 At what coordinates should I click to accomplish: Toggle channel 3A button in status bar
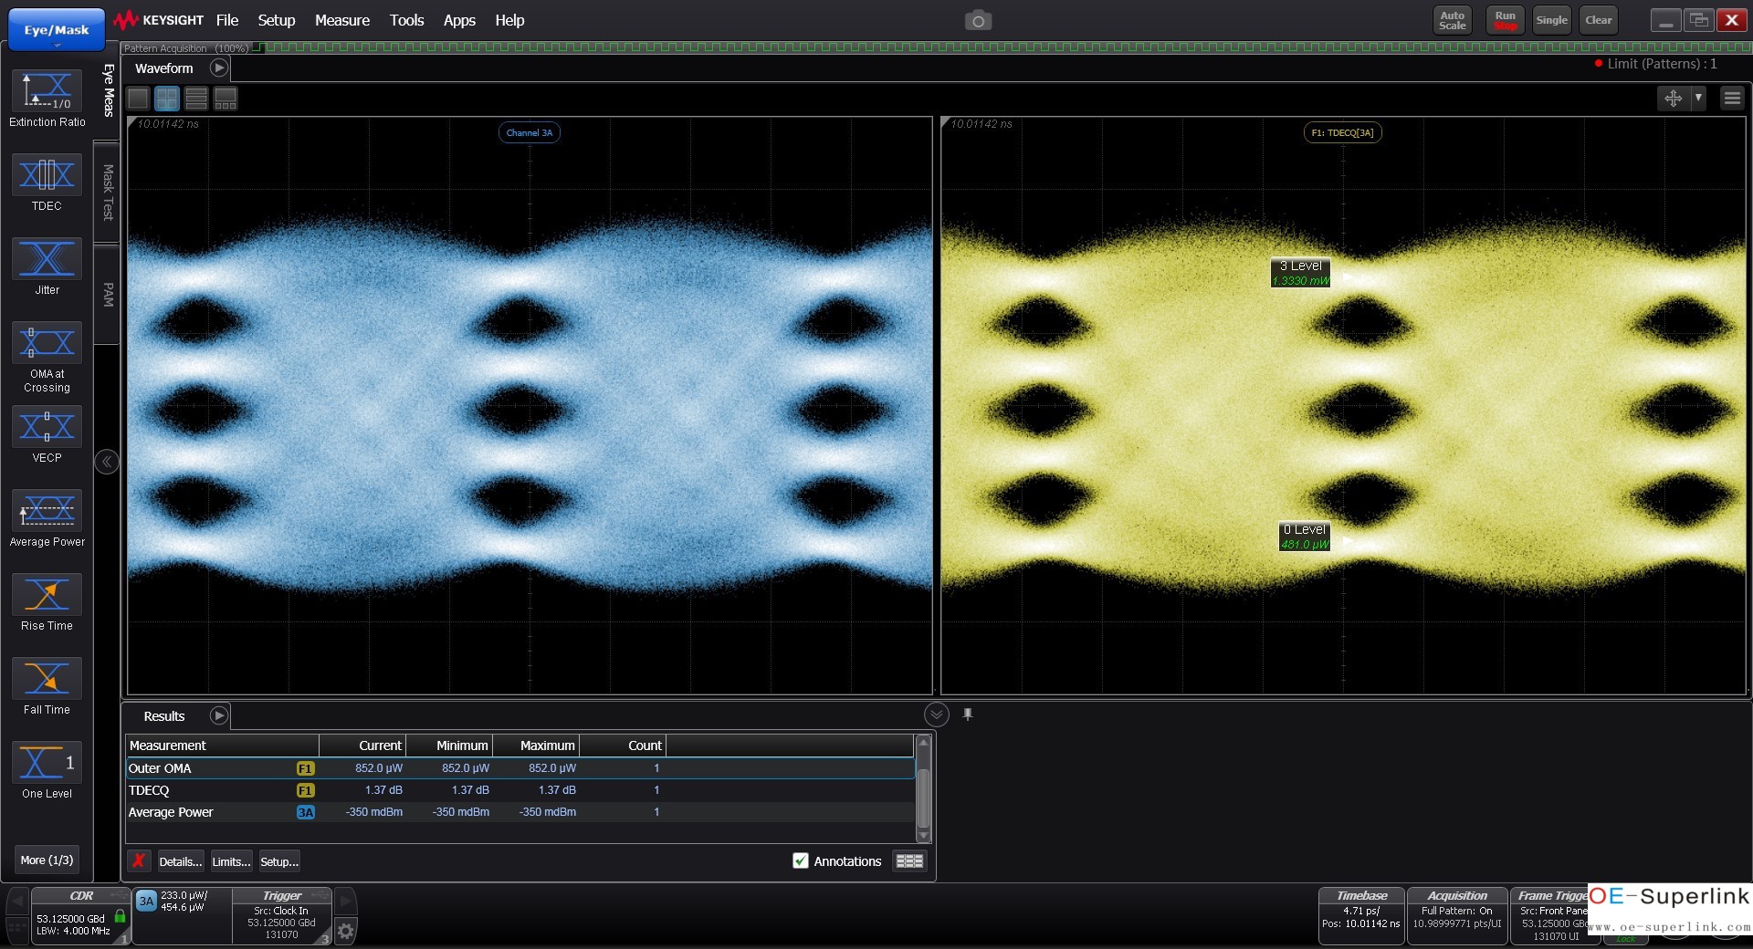146,902
